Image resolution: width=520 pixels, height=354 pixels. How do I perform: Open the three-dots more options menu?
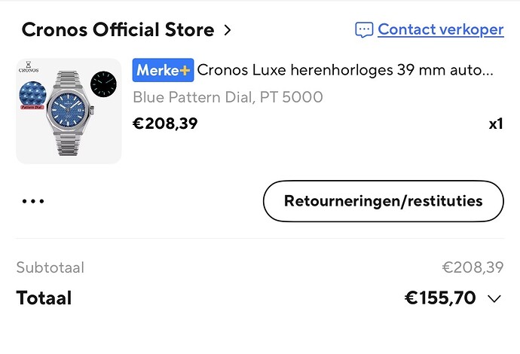[x=33, y=202]
